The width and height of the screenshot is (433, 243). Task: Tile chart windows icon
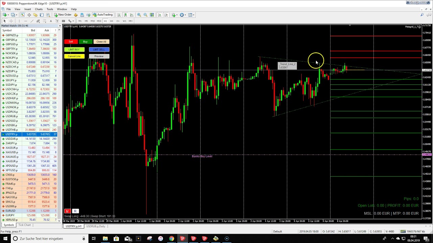(x=152, y=15)
